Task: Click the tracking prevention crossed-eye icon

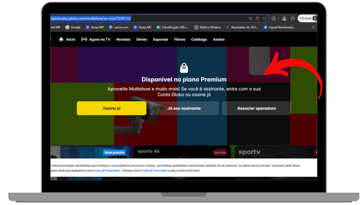Action: [251, 19]
